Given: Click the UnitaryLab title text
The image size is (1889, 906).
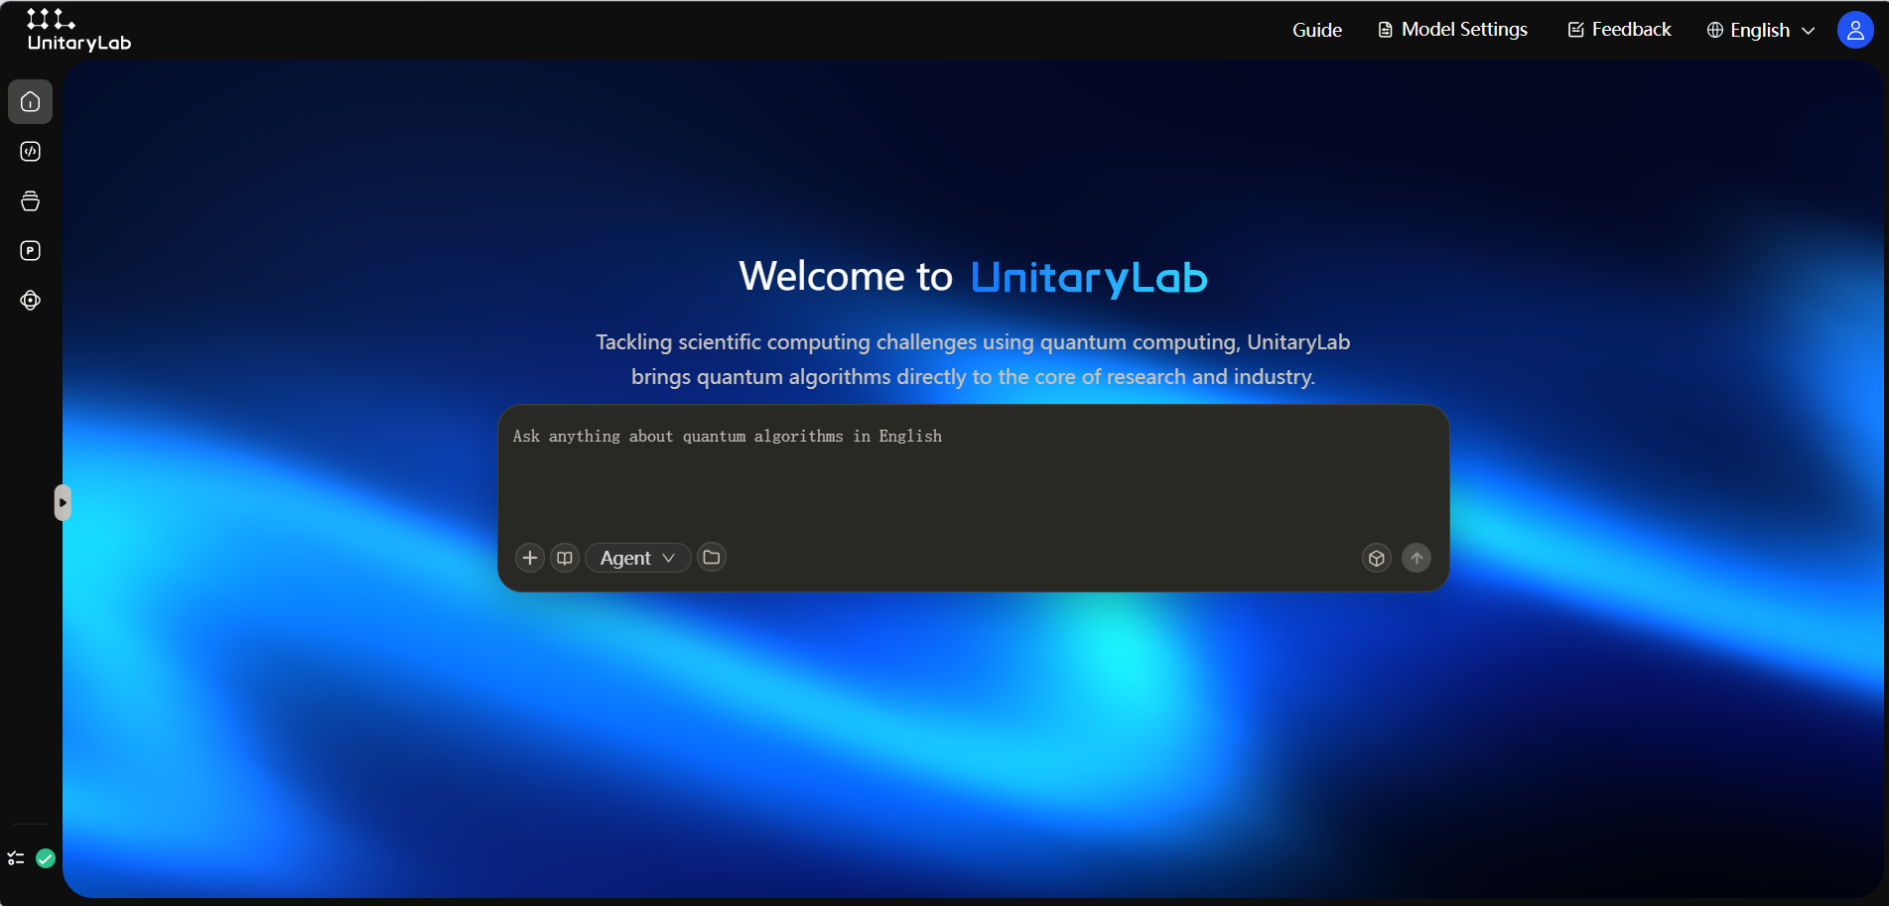Looking at the screenshot, I should tap(1089, 277).
